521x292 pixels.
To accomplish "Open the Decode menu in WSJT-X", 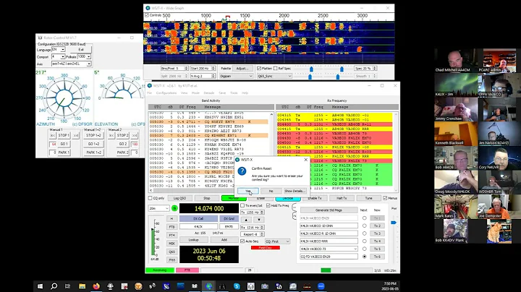I will [x=209, y=93].
